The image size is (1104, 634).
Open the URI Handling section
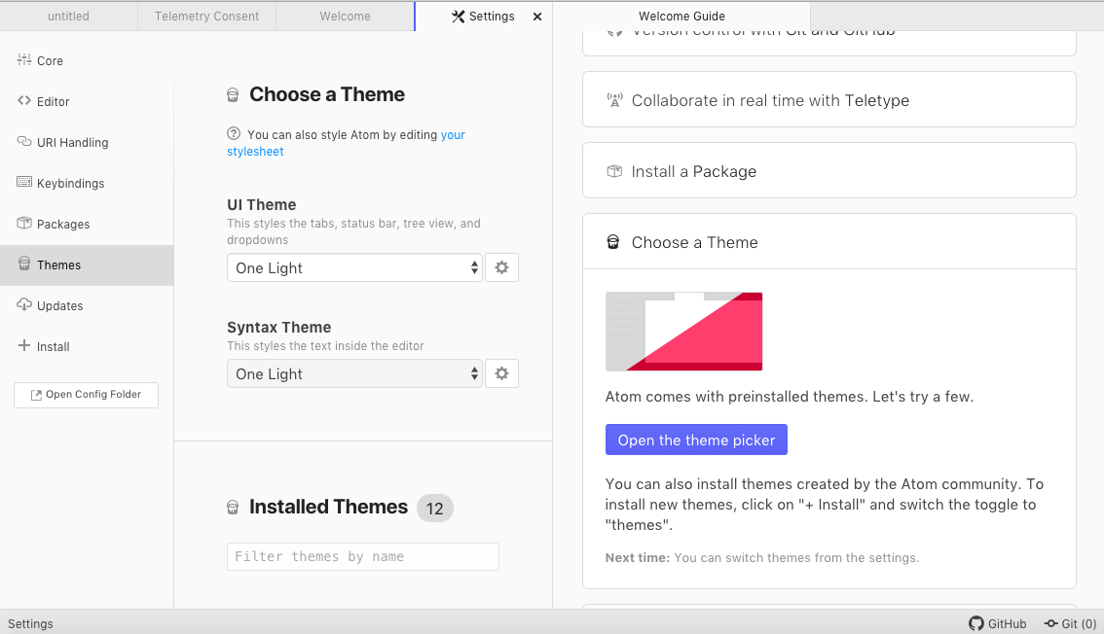pyautogui.click(x=72, y=142)
